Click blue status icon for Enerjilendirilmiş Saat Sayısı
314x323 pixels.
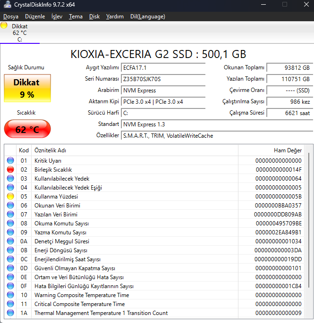(x=10, y=259)
